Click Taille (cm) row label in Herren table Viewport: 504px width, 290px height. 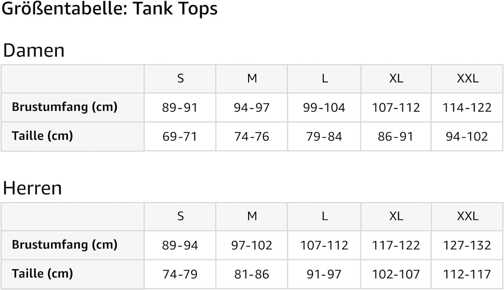coord(42,273)
